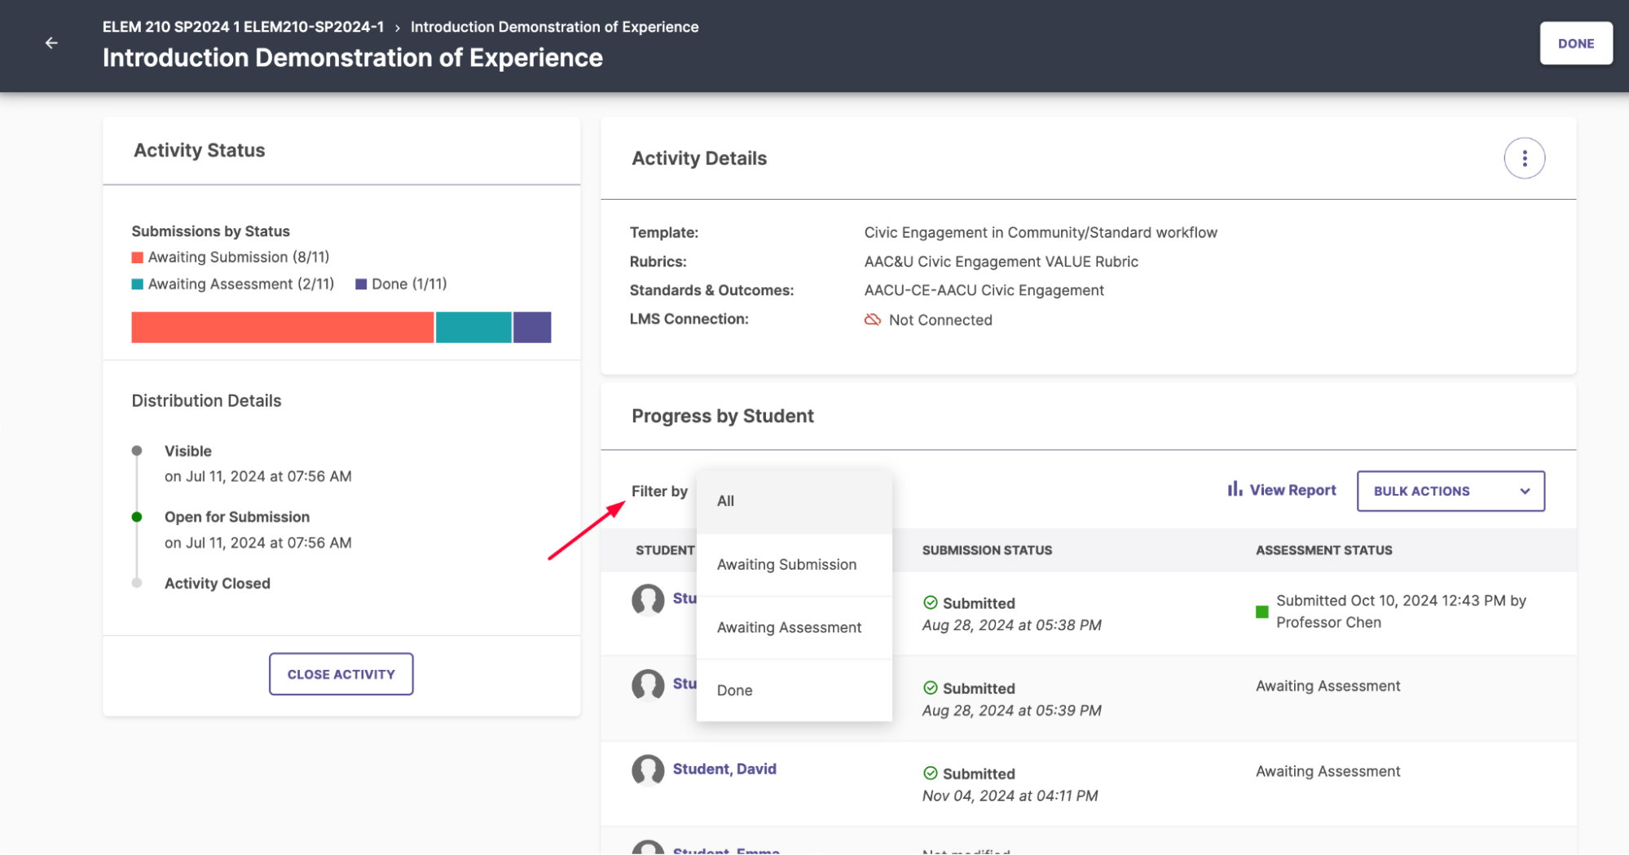Click the DONE button in the header

1575,43
